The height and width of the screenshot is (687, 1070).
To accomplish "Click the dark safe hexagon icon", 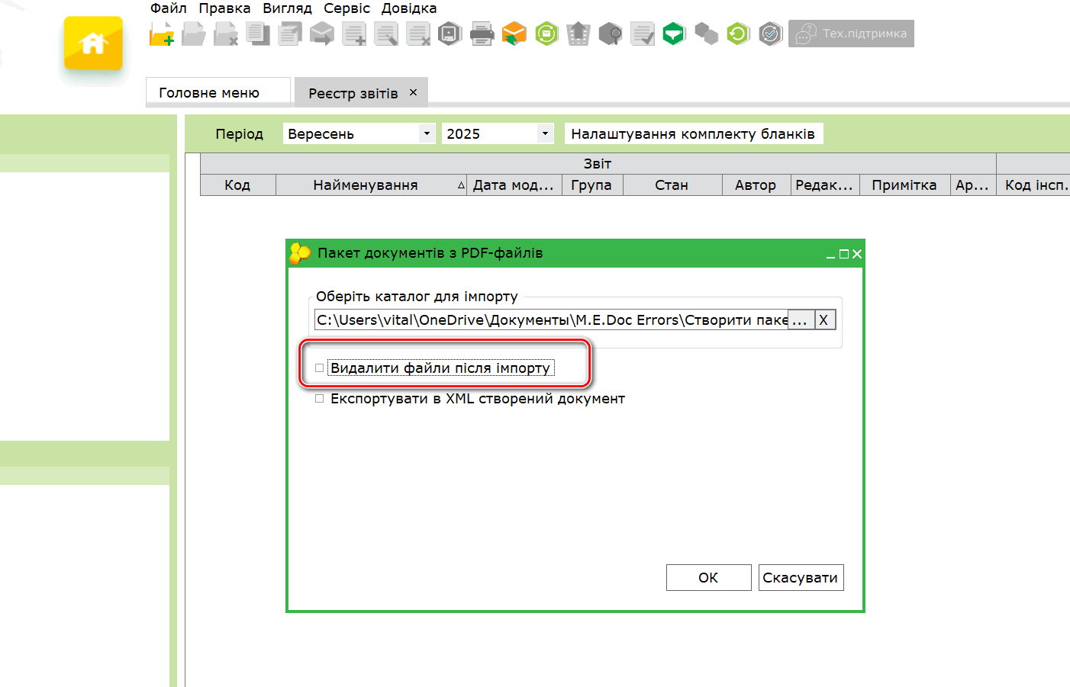I will tap(450, 34).
